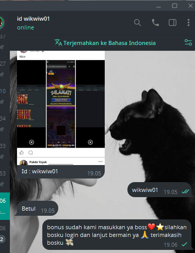Click the pinned icon below 53
Image resolution: width=195 pixels, height=253 pixels.
click(2, 184)
